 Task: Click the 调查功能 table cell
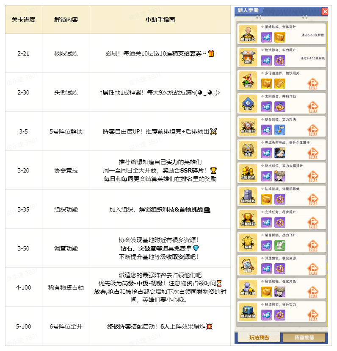66,248
